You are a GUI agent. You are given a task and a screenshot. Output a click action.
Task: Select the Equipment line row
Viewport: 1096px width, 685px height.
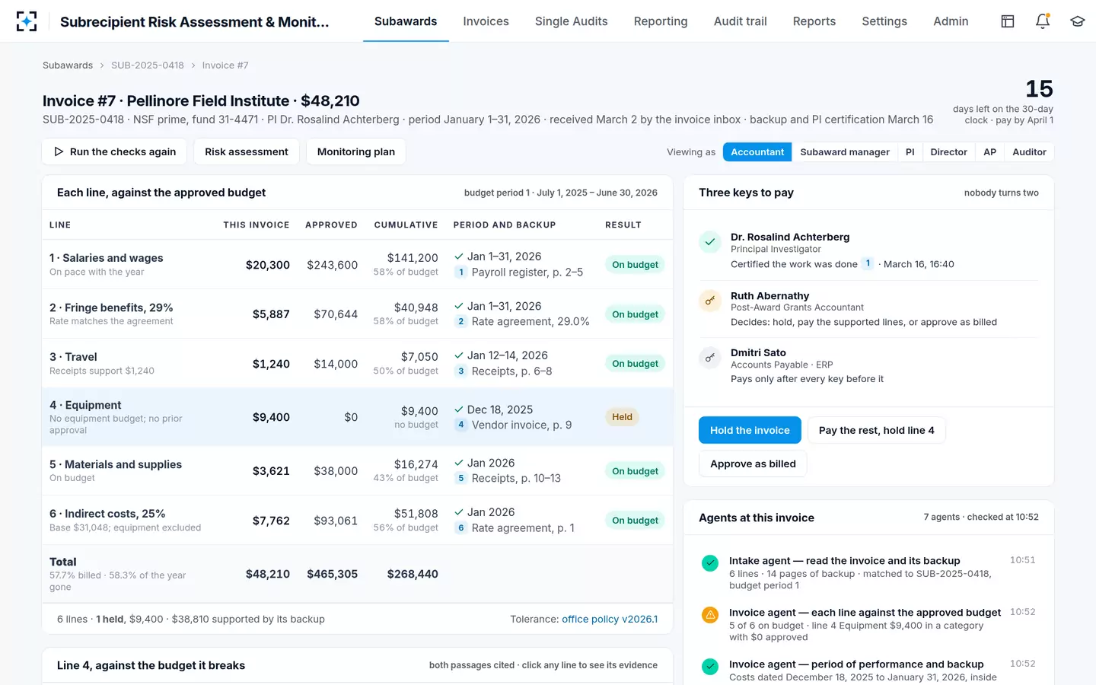(x=358, y=417)
